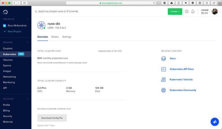
Task: Open the user avatar menu
Action: tap(215, 11)
